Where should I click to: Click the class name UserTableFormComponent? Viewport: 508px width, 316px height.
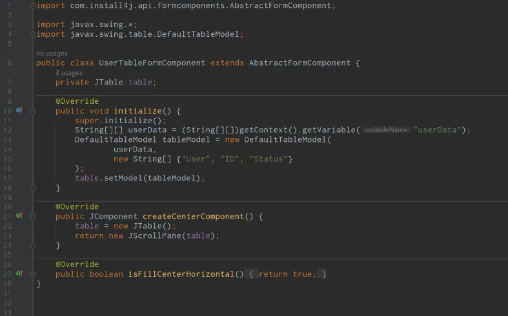(x=152, y=63)
